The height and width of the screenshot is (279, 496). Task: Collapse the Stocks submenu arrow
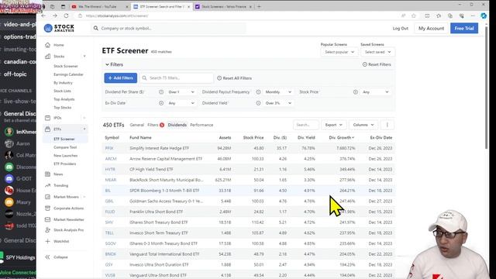(84, 57)
